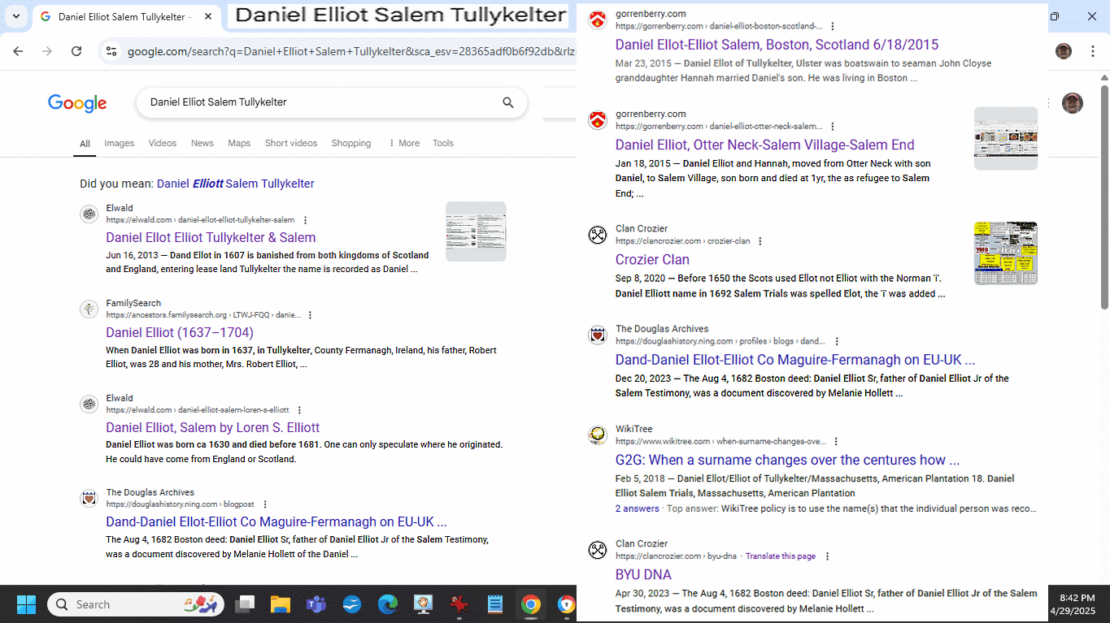The height and width of the screenshot is (623, 1110).
Task: Open Microsoft Edge from taskbar
Action: click(x=388, y=604)
